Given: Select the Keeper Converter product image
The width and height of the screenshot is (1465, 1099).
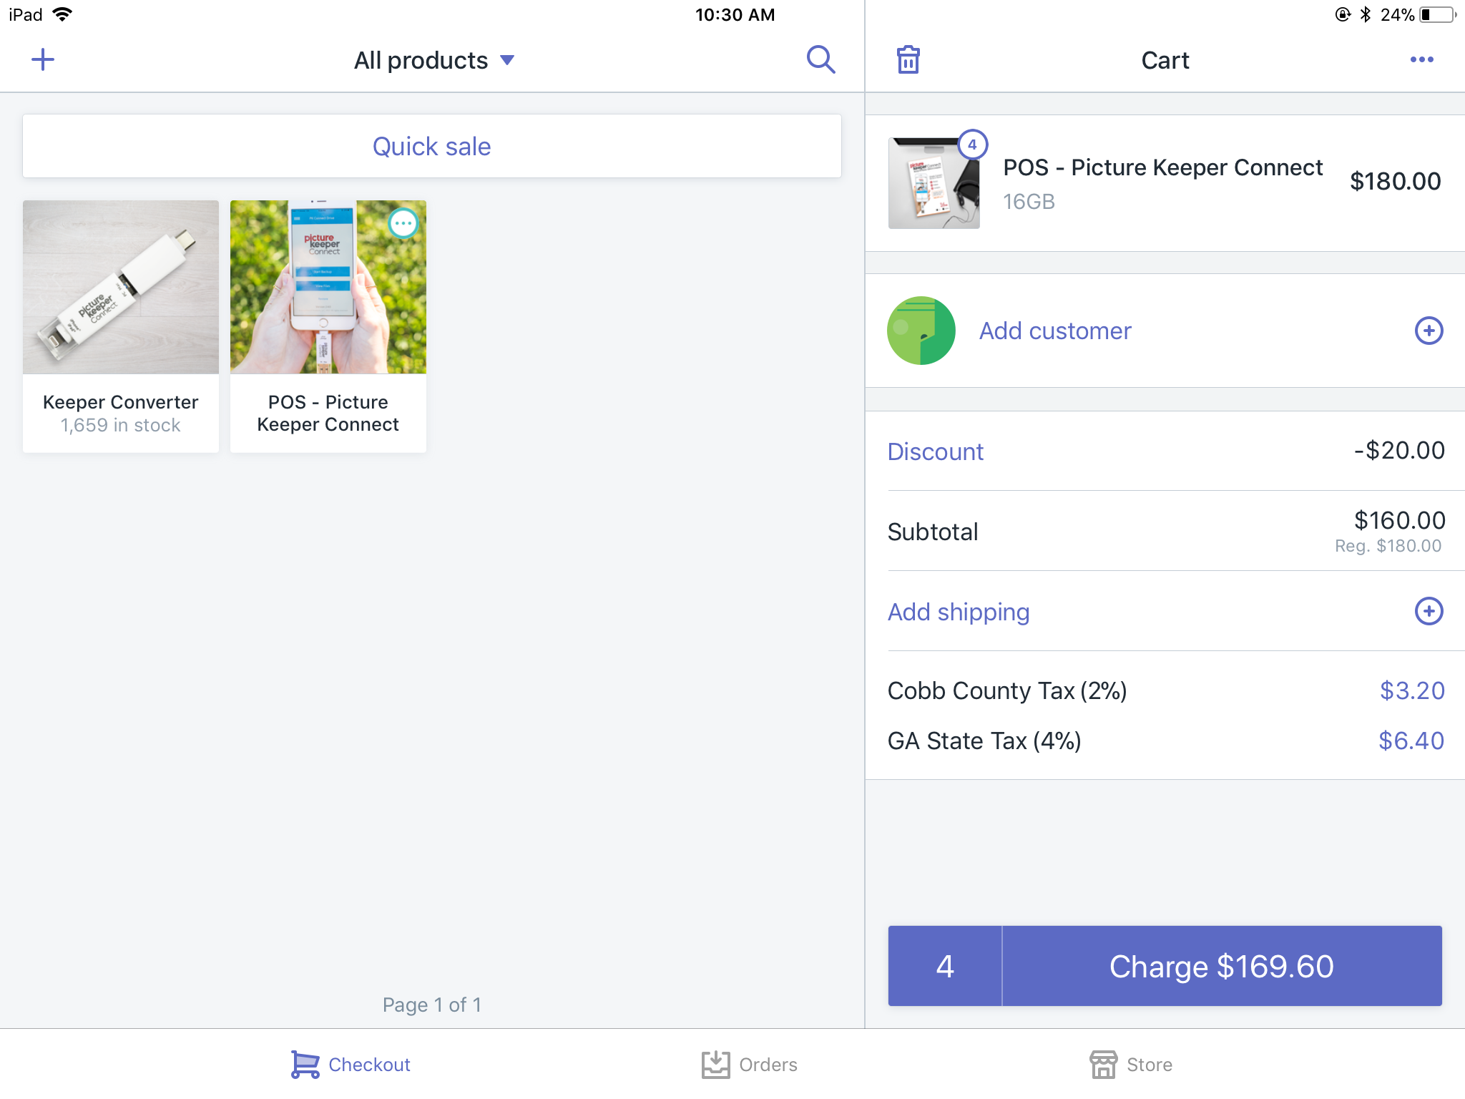Looking at the screenshot, I should coord(121,287).
